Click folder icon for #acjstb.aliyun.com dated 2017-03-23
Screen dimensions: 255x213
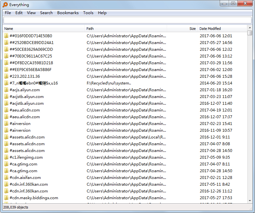tap(6, 97)
